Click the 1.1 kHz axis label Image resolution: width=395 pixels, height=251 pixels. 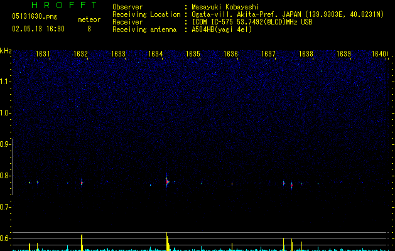click(4, 82)
